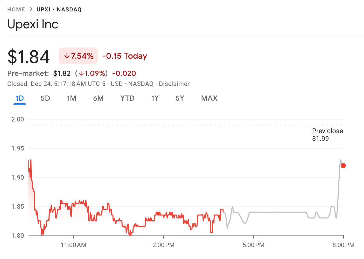The width and height of the screenshot is (364, 259).
Task: Click the 2:00 PM axis label
Action: 163,245
